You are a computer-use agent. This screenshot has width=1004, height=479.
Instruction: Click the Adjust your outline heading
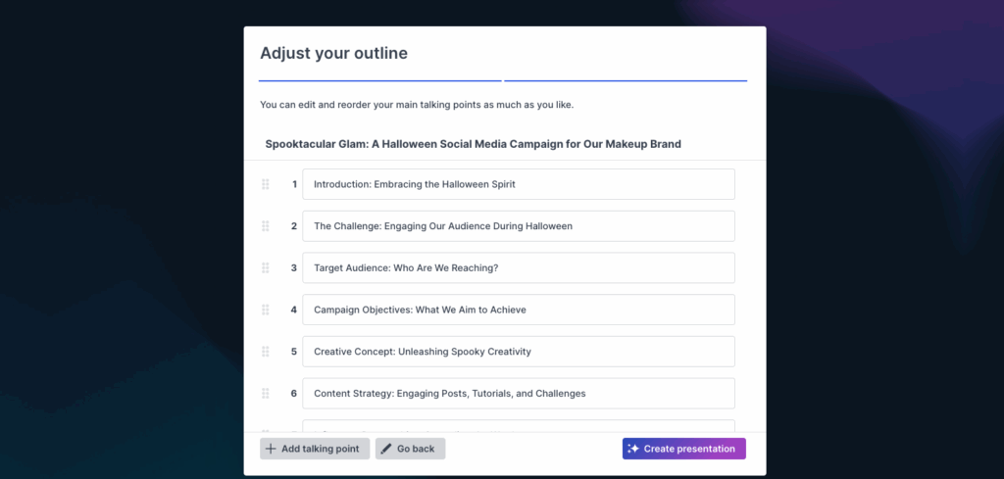333,53
